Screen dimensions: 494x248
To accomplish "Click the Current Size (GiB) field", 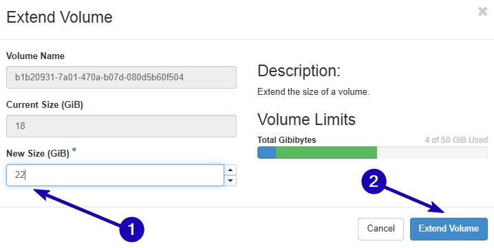I will 121,126.
